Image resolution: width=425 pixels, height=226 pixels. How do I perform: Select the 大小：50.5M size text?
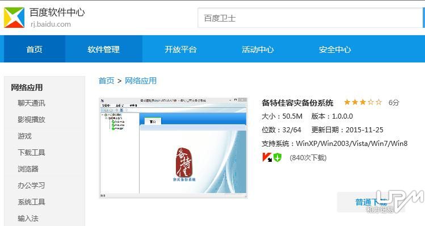click(x=282, y=116)
